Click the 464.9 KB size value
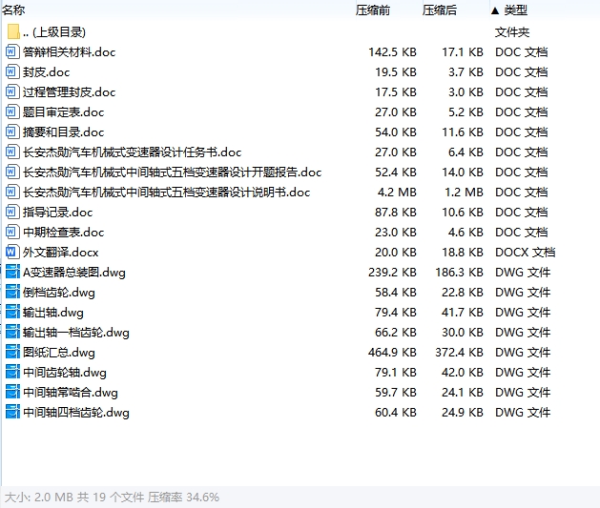The image size is (600, 508). [x=392, y=352]
